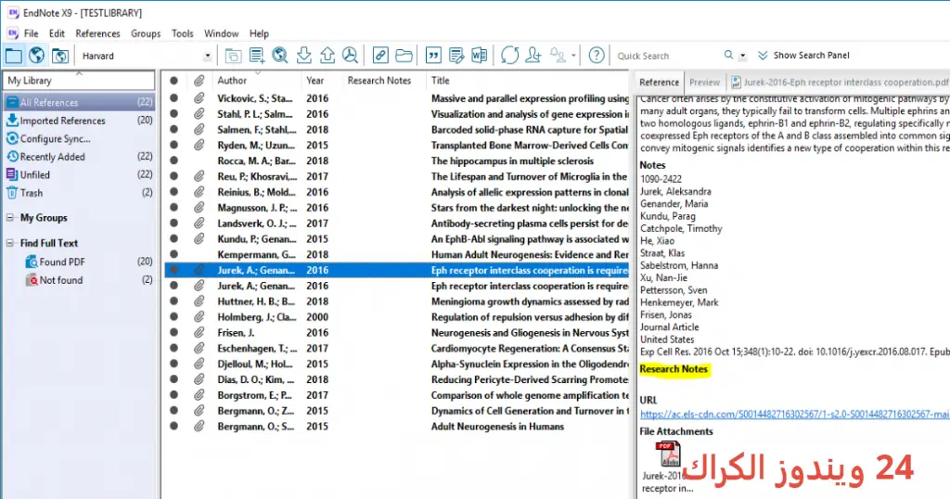Click Insert Citation quotation-mark icon

point(433,56)
